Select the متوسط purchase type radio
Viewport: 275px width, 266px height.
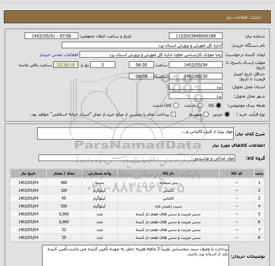tap(206, 115)
